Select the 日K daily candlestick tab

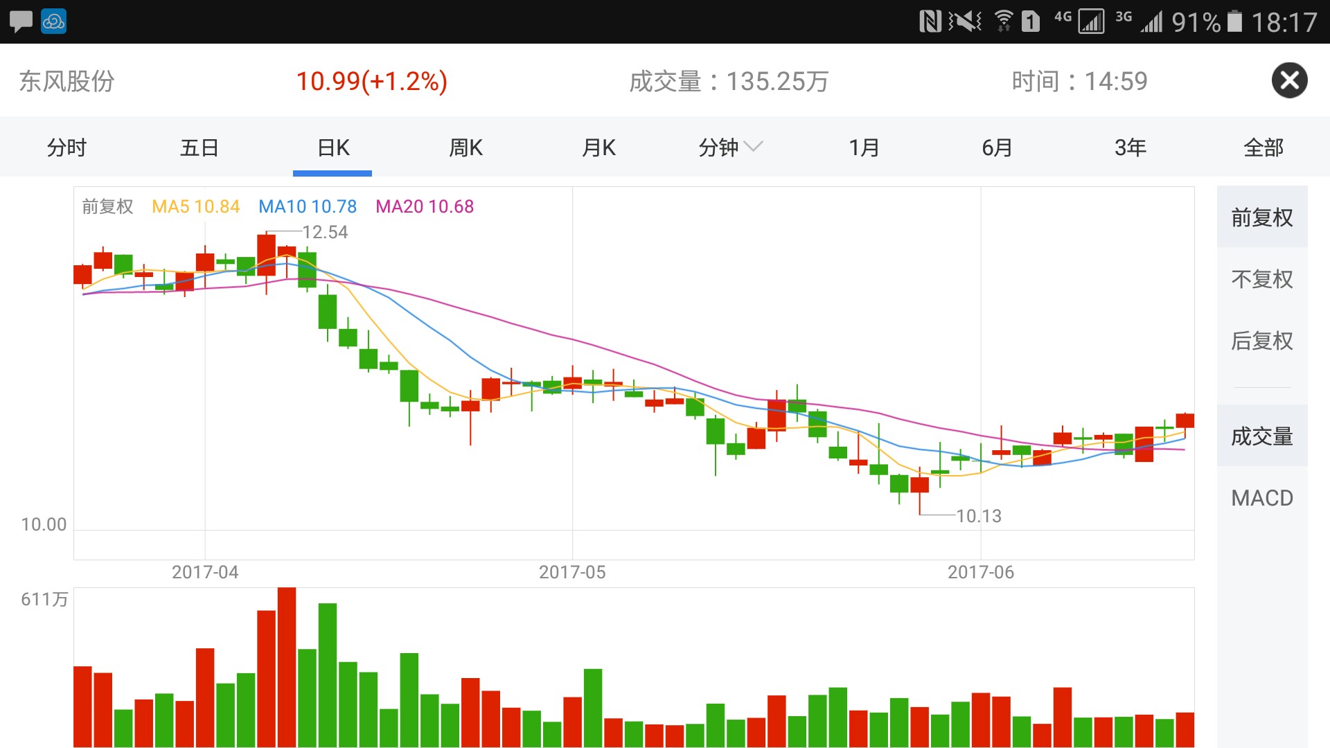coord(333,148)
